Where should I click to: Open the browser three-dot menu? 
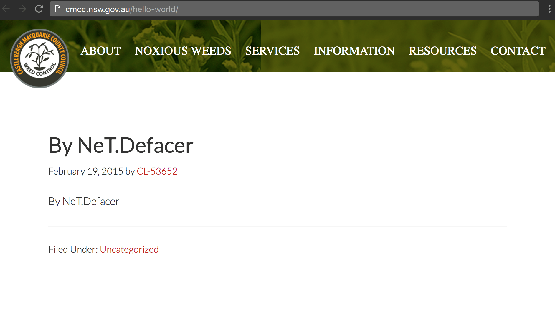[549, 9]
